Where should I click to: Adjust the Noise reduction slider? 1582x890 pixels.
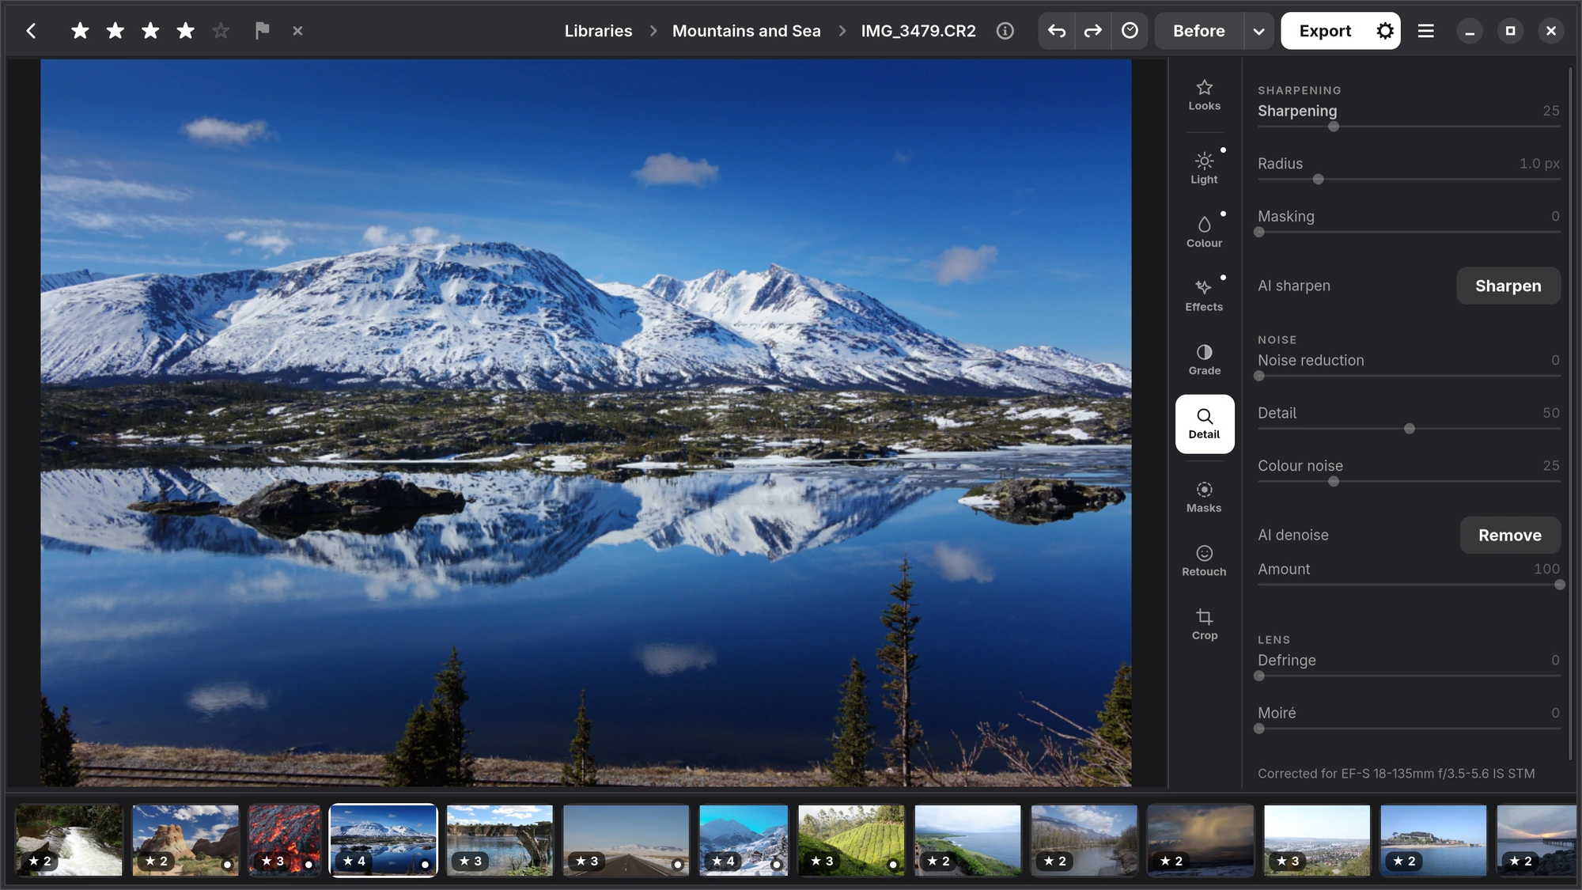(1408, 376)
